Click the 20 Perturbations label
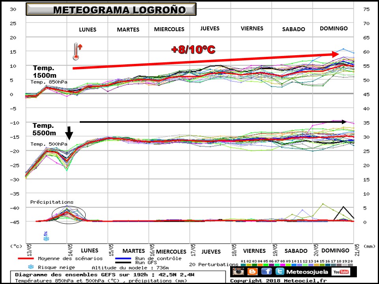 214,264
